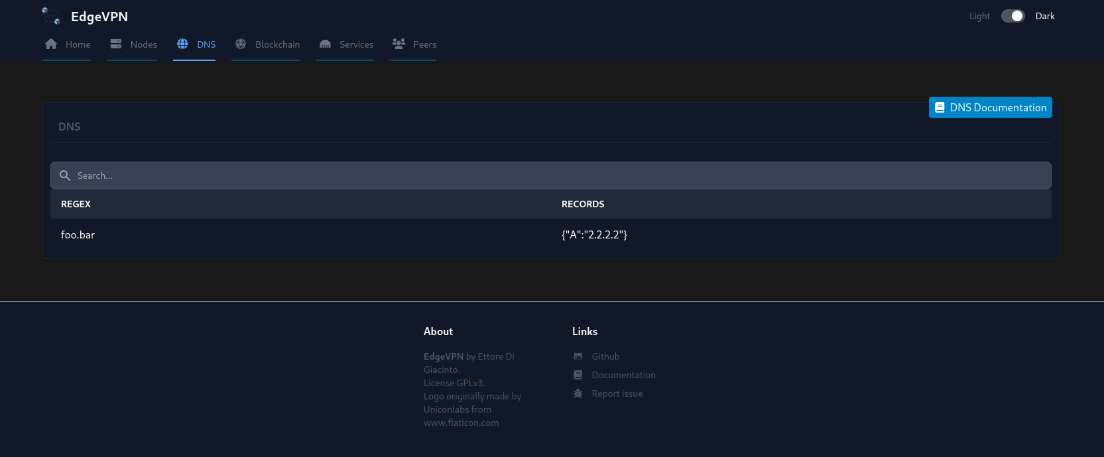
Task: Click the book icon on DNS Documentation
Action: pyautogui.click(x=940, y=107)
